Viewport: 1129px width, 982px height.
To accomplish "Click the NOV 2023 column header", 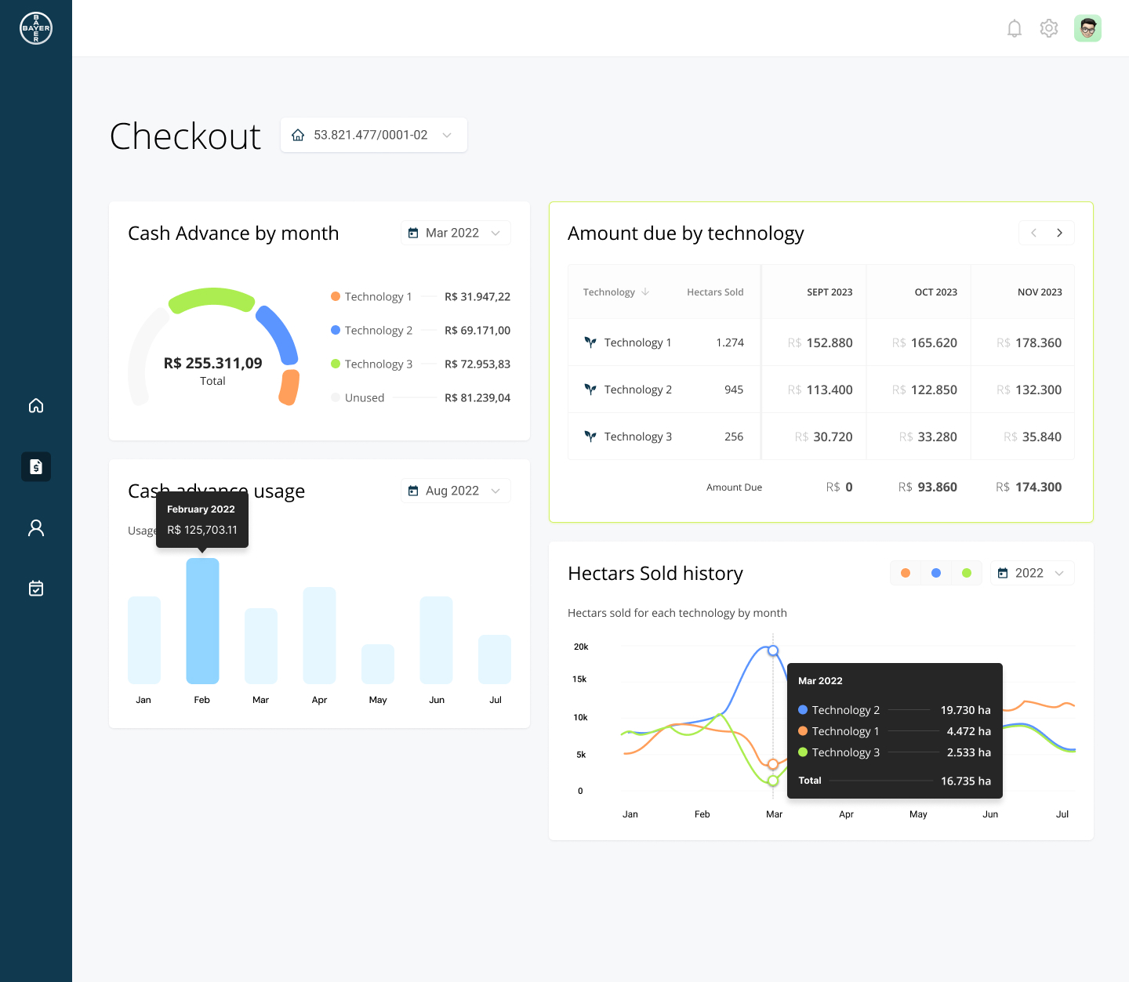I will 1040,292.
